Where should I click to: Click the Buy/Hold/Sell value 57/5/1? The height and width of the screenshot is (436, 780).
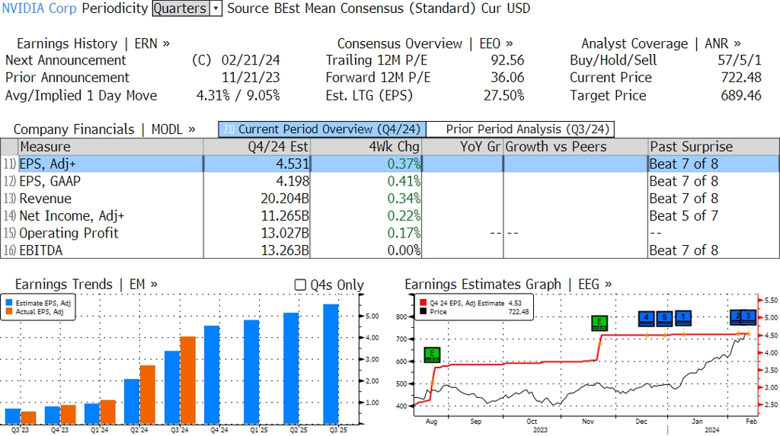tap(739, 60)
